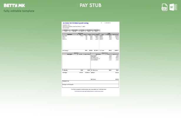Click the blue footnote at the page bottom
Image resolution: width=181 pixels, height=118 pixels.
click(89, 91)
